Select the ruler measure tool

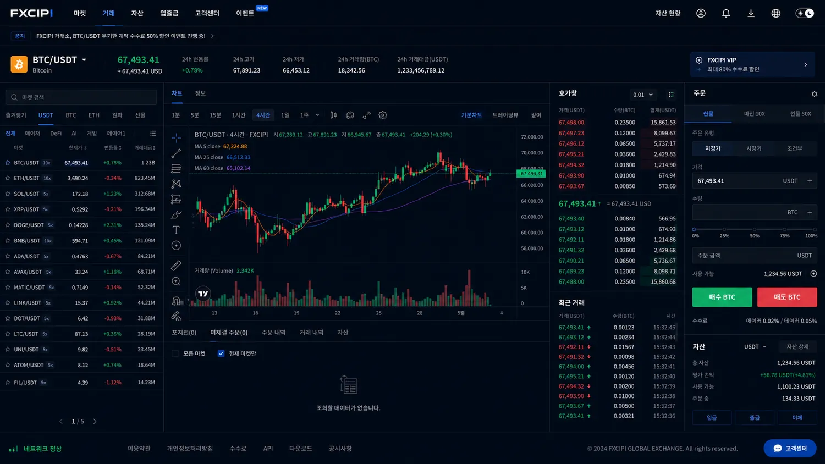(176, 266)
